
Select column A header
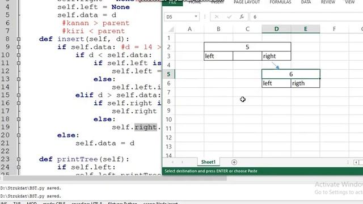[189, 29]
